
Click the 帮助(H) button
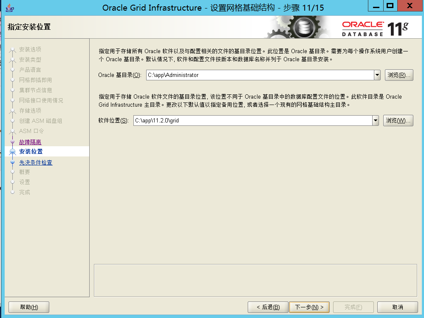click(x=29, y=307)
